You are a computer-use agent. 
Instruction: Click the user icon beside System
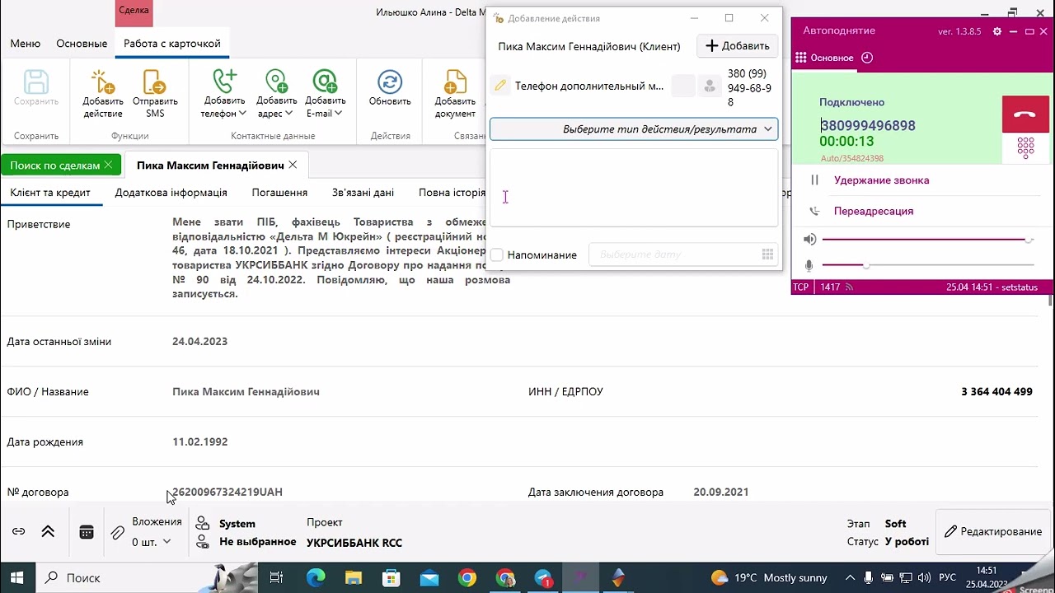(x=202, y=523)
